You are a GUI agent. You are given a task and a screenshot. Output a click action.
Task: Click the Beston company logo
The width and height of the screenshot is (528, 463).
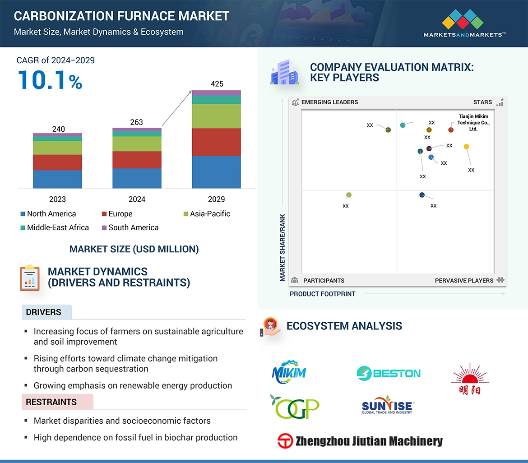(389, 373)
